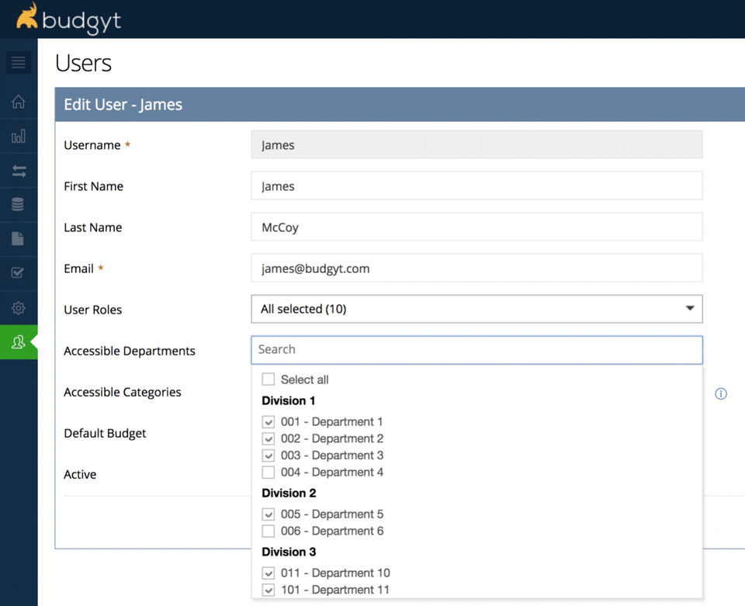Uncheck 002 - Department 2
This screenshot has width=745, height=606.
269,438
